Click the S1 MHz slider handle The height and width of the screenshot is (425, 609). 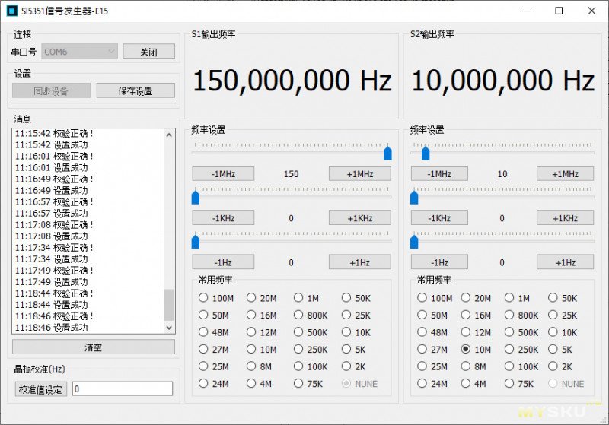pos(387,153)
